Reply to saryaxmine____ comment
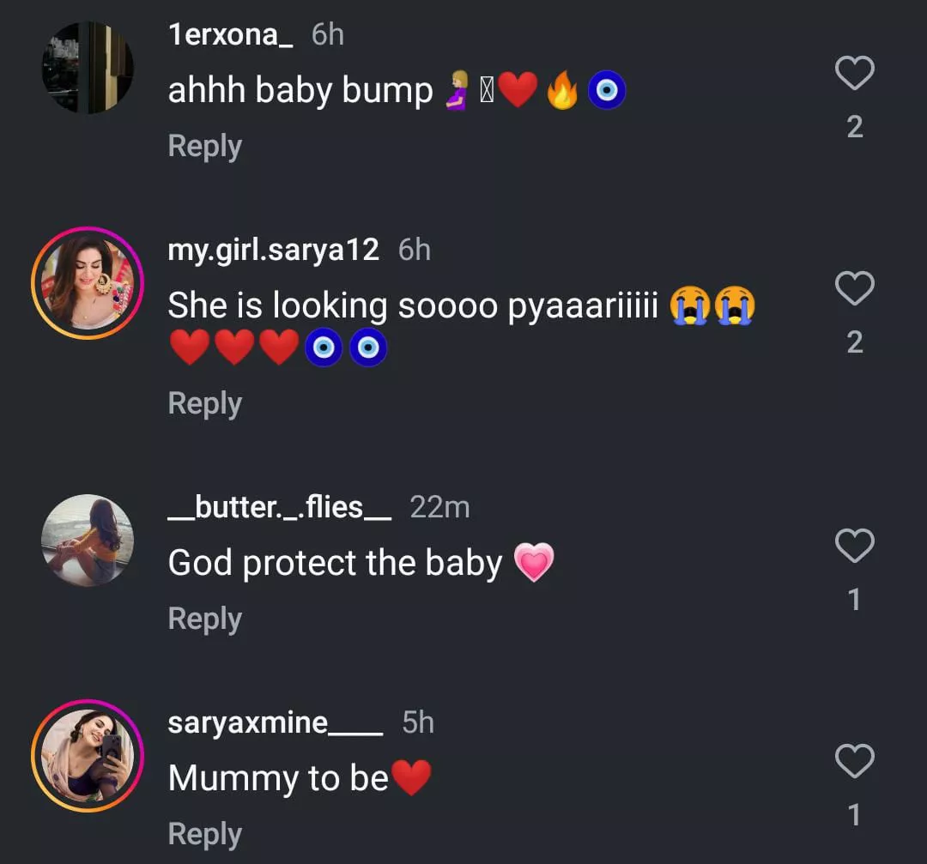Image resolution: width=927 pixels, height=864 pixels. [204, 834]
